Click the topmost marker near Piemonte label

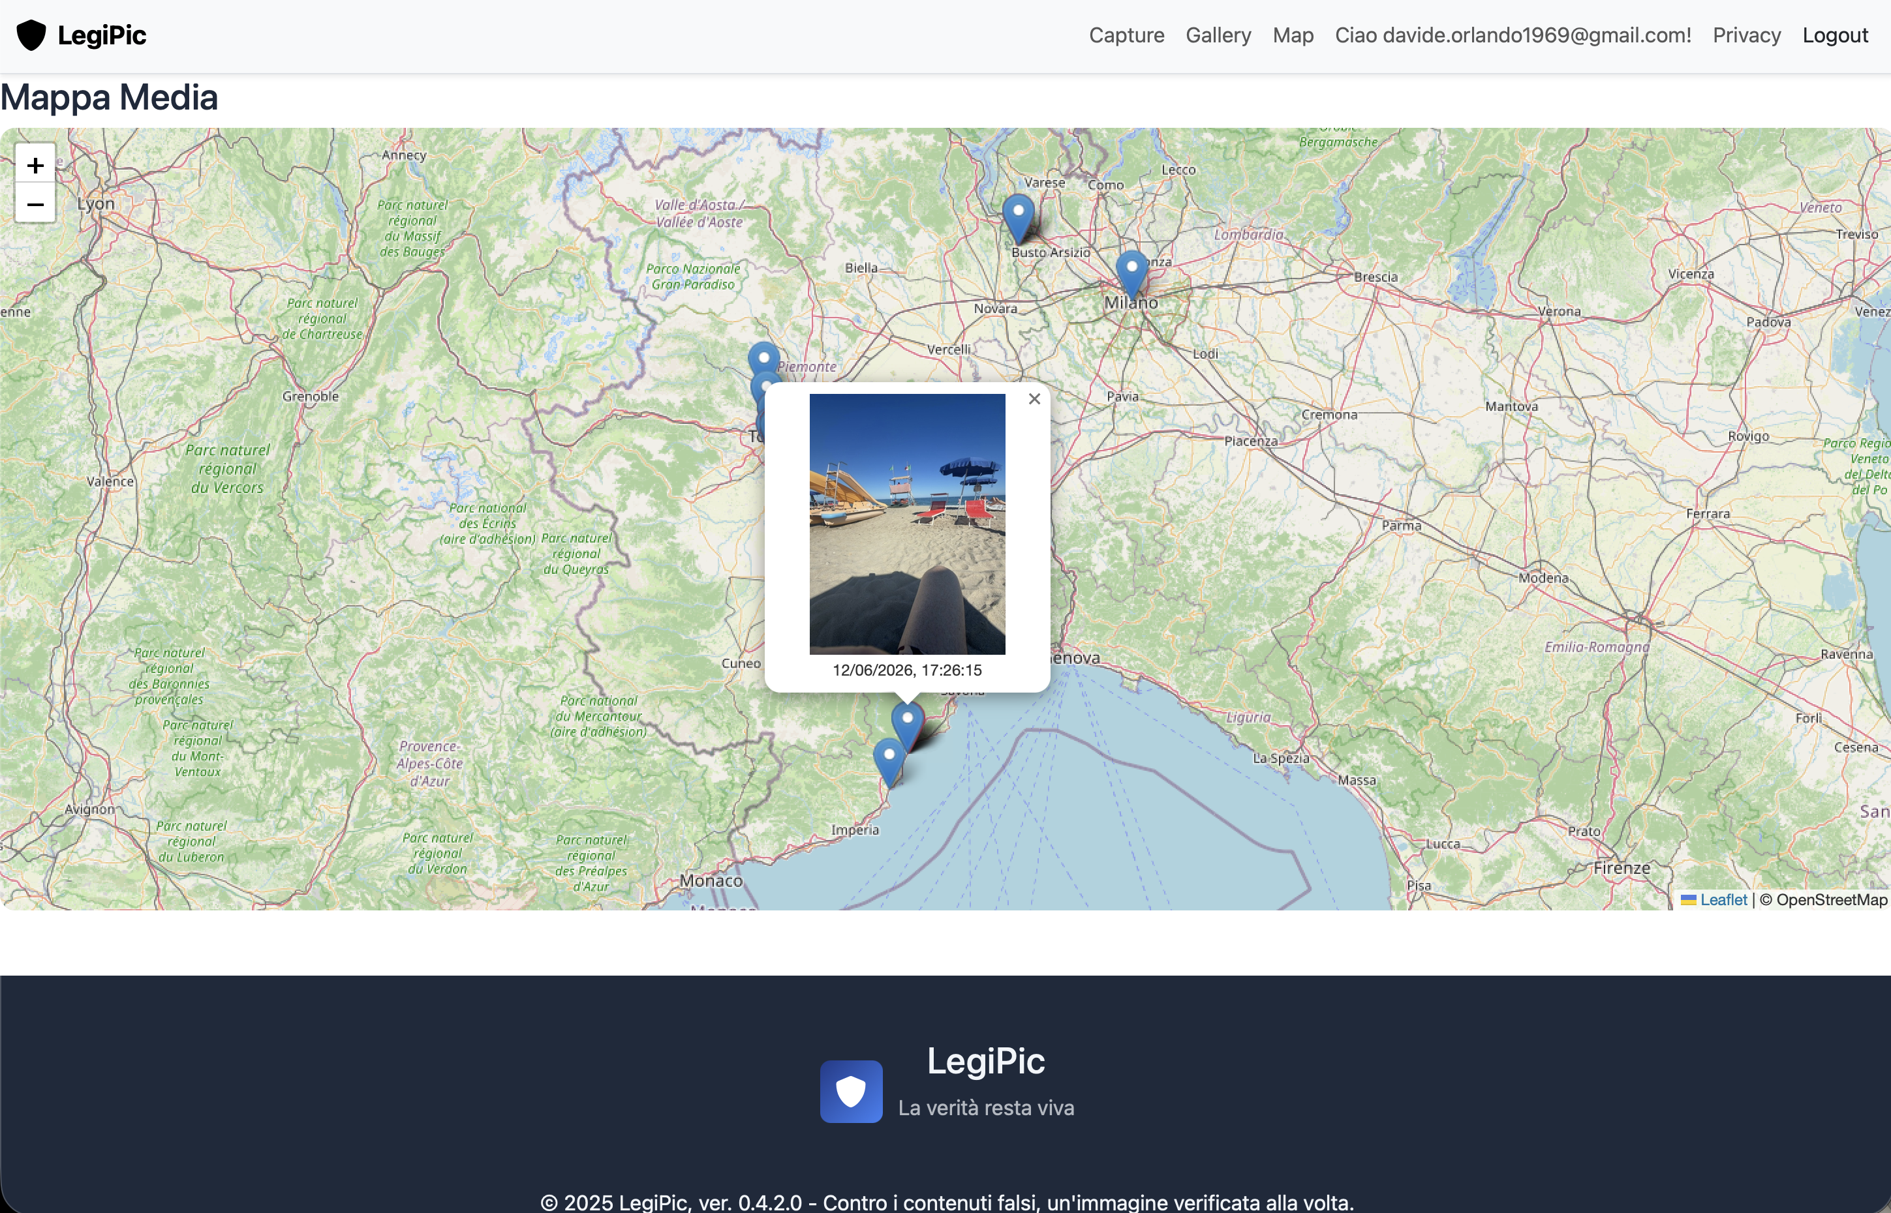tap(763, 359)
